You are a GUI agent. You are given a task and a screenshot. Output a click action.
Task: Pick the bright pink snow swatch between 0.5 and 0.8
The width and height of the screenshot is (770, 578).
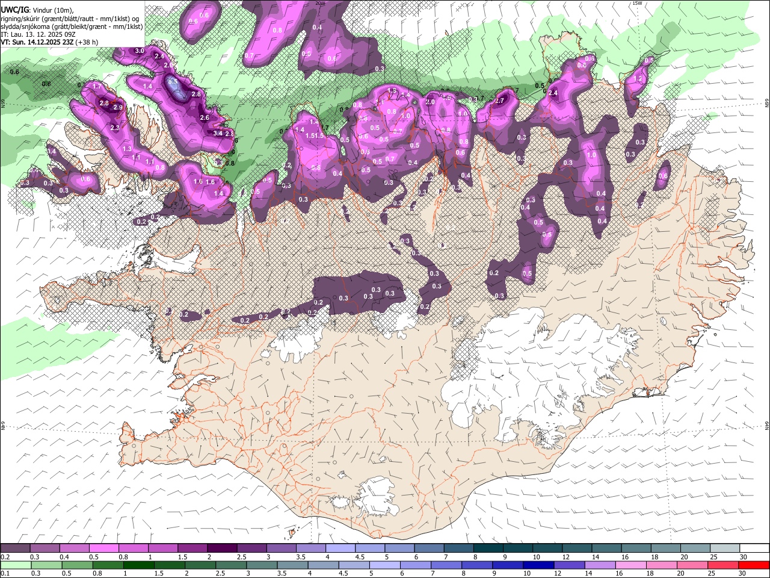103,548
